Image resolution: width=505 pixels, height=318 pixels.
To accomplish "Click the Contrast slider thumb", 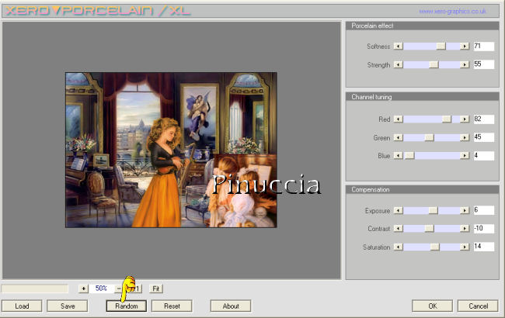I will [429, 229].
